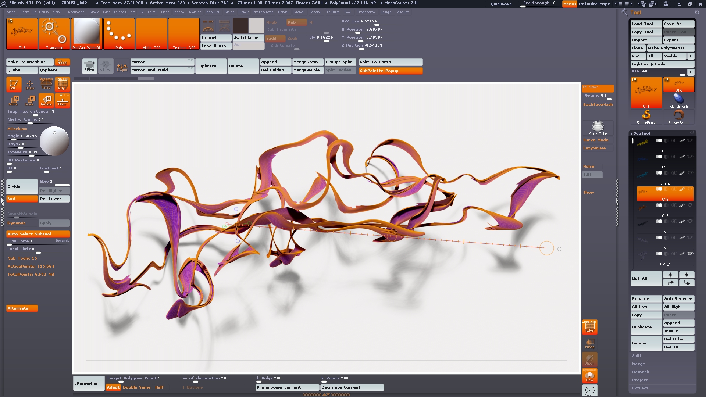Click the ZRemesher button
706x397 pixels.
click(89, 383)
